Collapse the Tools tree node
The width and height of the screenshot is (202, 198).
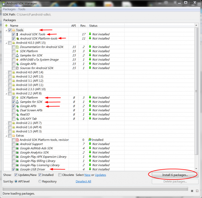pos(6,30)
